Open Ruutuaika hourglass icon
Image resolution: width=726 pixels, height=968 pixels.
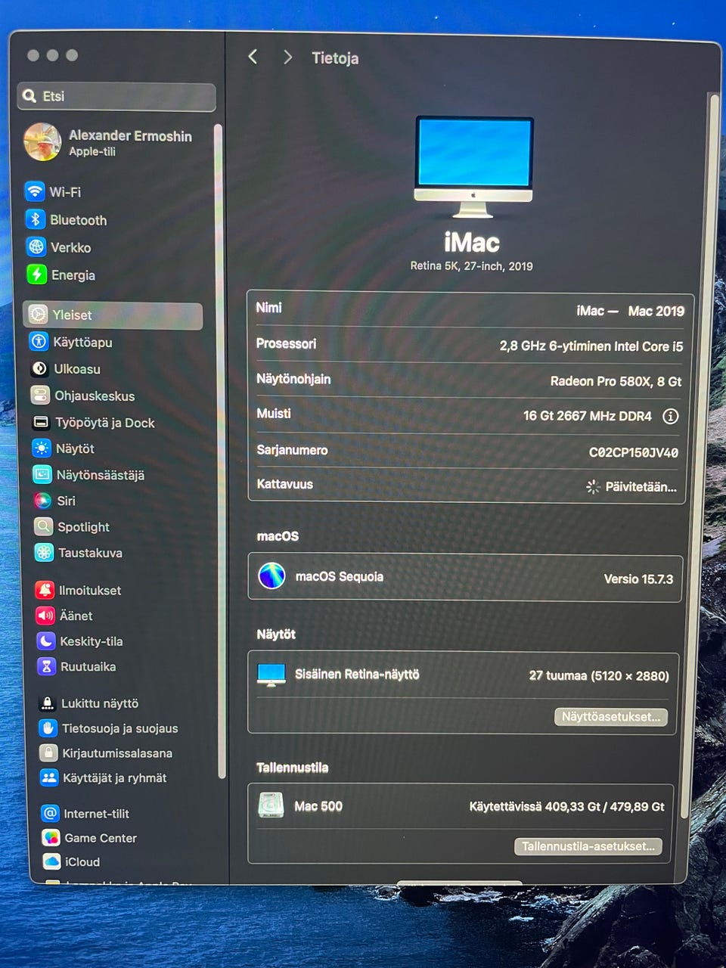pyautogui.click(x=47, y=666)
